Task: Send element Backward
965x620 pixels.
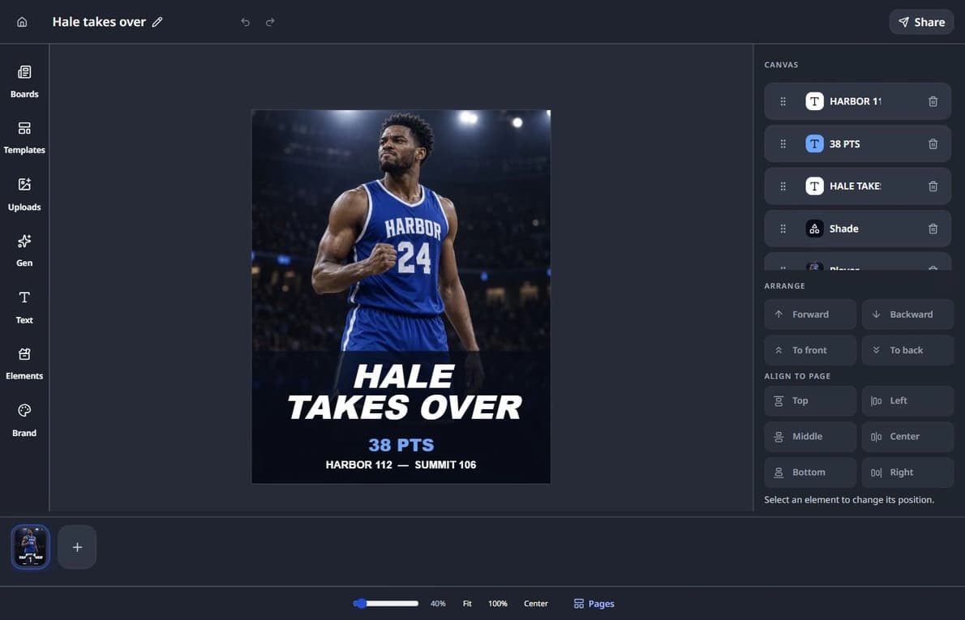Action: 907,314
